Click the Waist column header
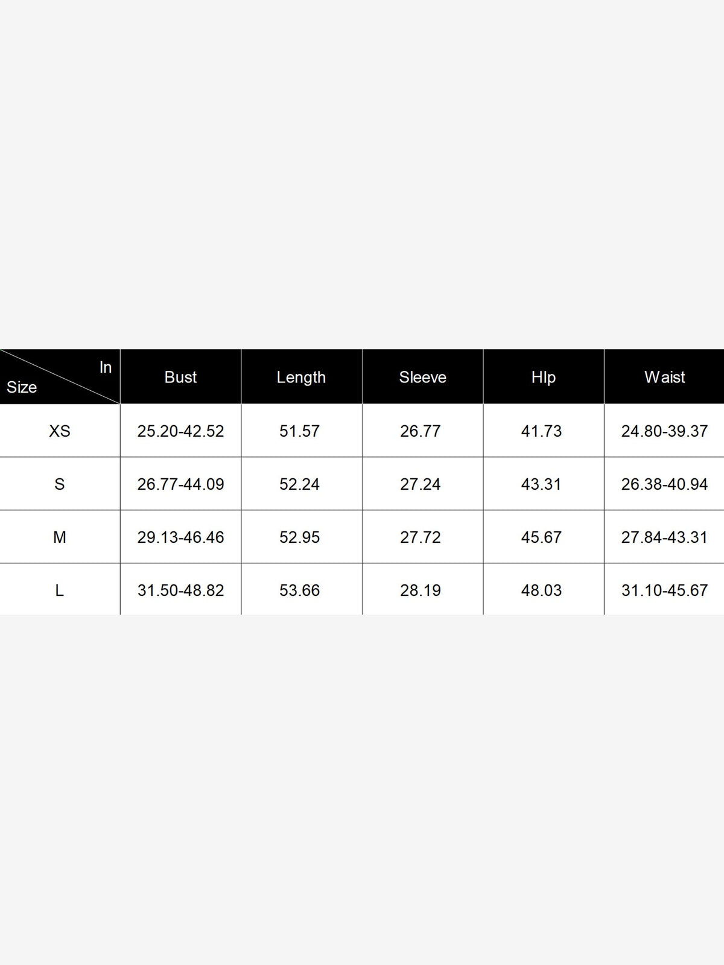 click(x=664, y=377)
